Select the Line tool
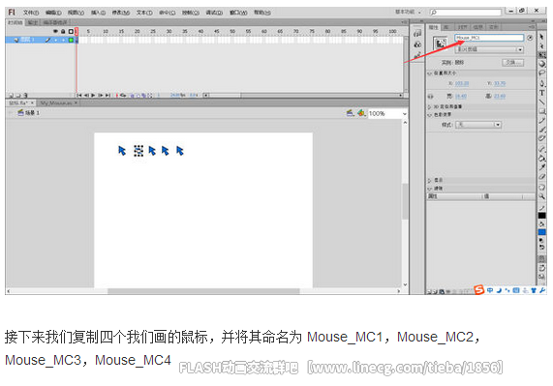This screenshot has height=386, width=553. (541, 103)
